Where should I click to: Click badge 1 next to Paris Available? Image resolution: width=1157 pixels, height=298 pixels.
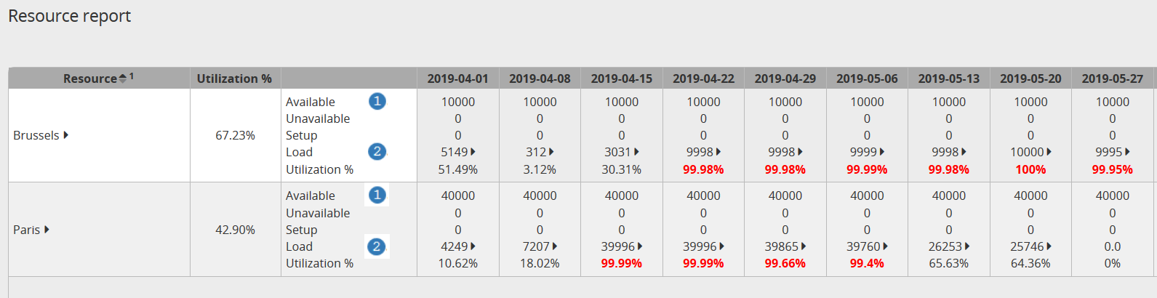pyautogui.click(x=377, y=195)
